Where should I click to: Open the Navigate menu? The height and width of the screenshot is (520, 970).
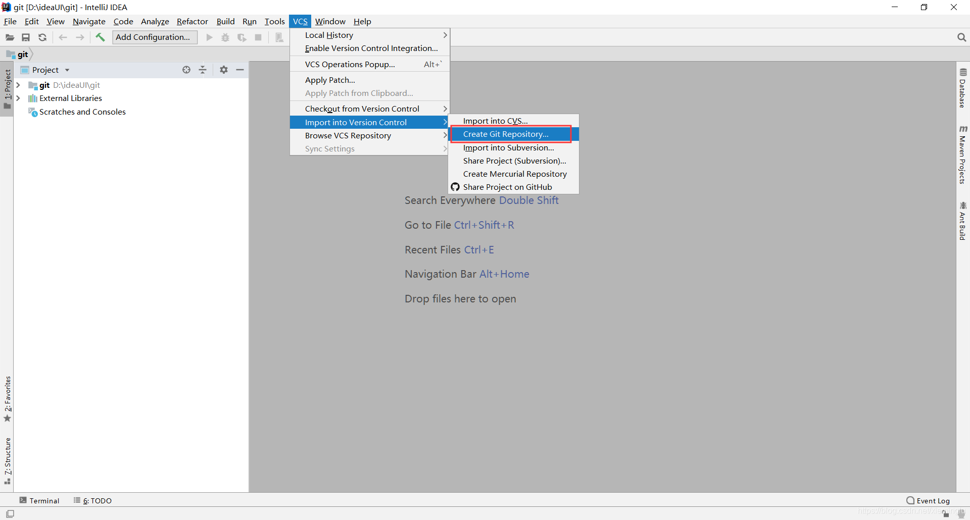click(89, 21)
